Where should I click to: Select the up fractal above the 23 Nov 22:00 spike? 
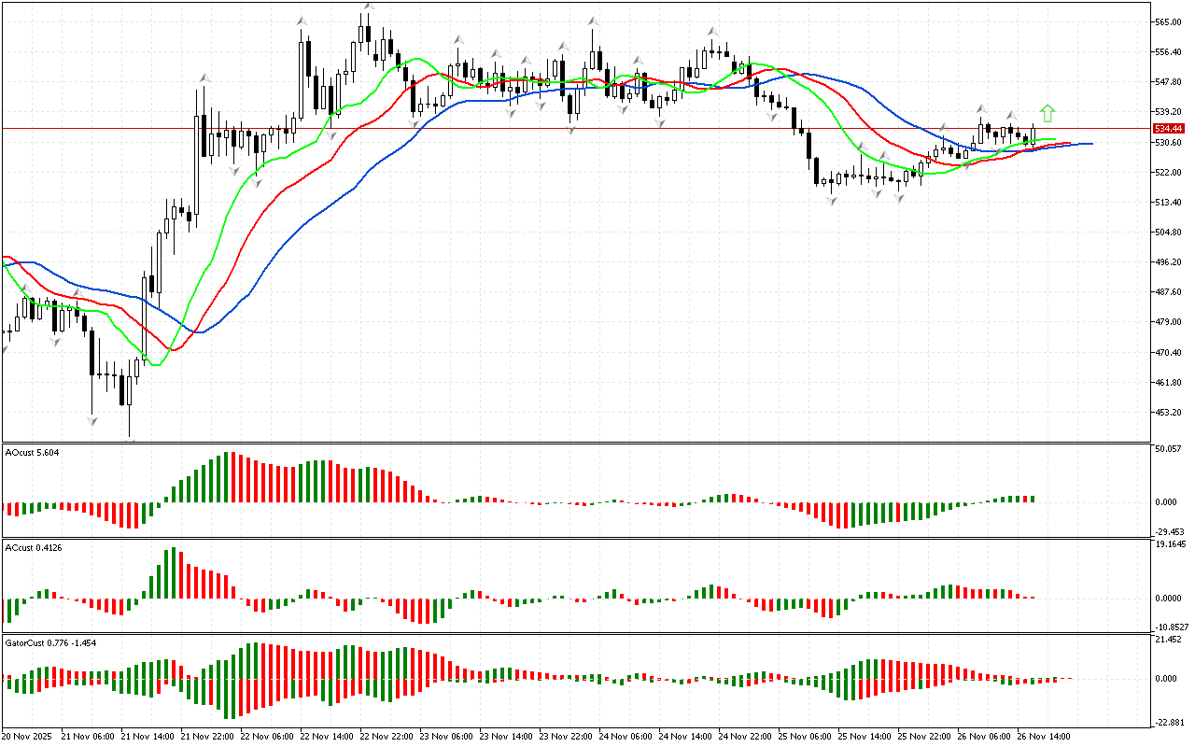coord(593,20)
